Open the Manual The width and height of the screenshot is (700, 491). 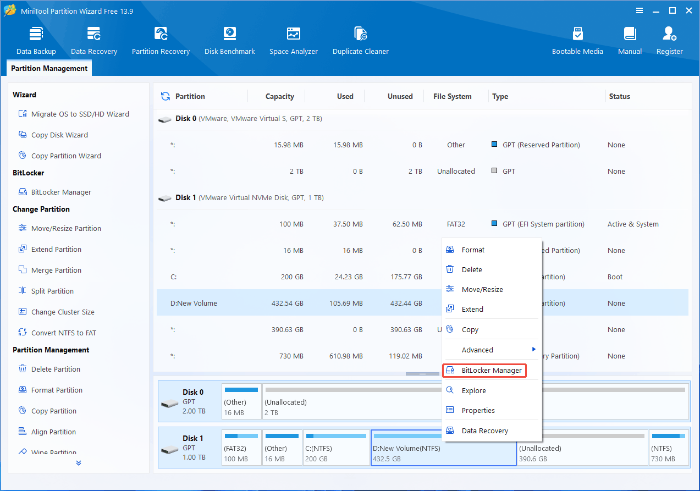coord(630,40)
